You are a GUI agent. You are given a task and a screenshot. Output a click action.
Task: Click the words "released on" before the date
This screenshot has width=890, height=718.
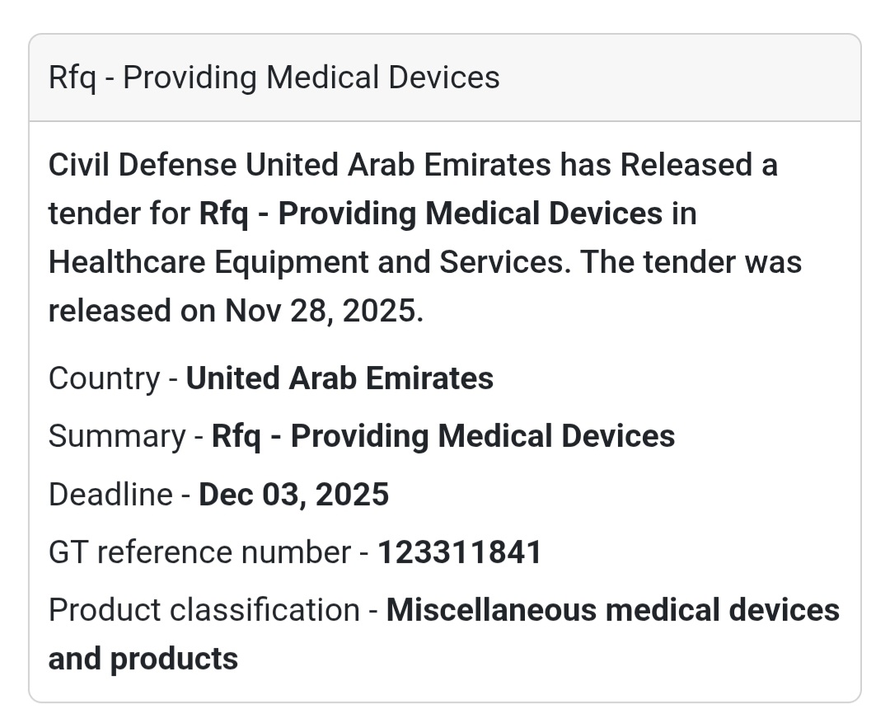click(x=132, y=311)
